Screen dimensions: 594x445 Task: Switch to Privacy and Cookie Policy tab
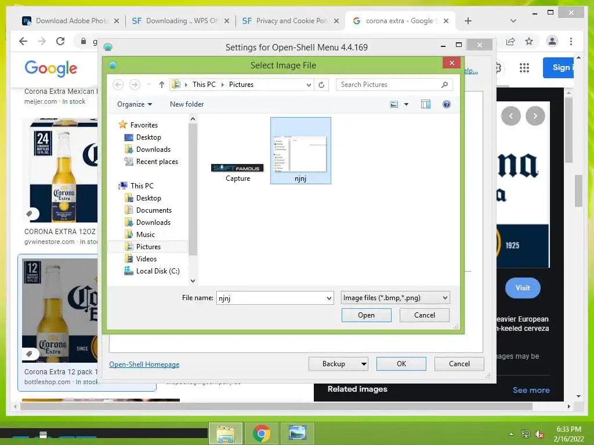pyautogui.click(x=290, y=21)
